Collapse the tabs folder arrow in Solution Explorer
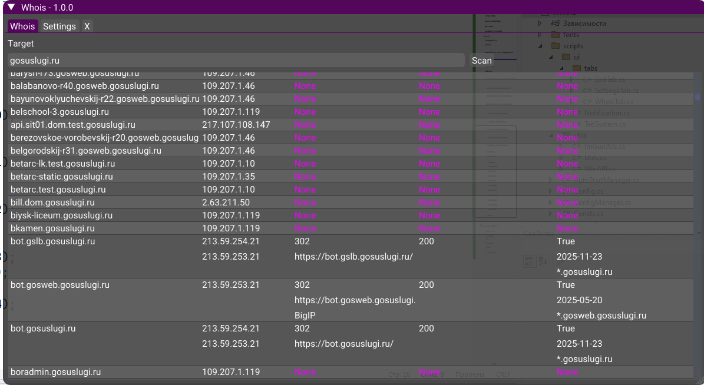This screenshot has height=385, width=704. click(561, 68)
